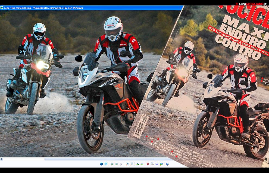The height and width of the screenshot is (173, 269).
Task: Select the Zoom Out magnifier
Action: 132,164
